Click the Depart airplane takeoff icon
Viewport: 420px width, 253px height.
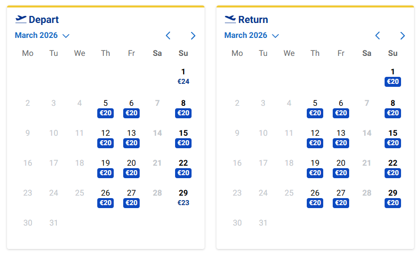[x=21, y=19]
